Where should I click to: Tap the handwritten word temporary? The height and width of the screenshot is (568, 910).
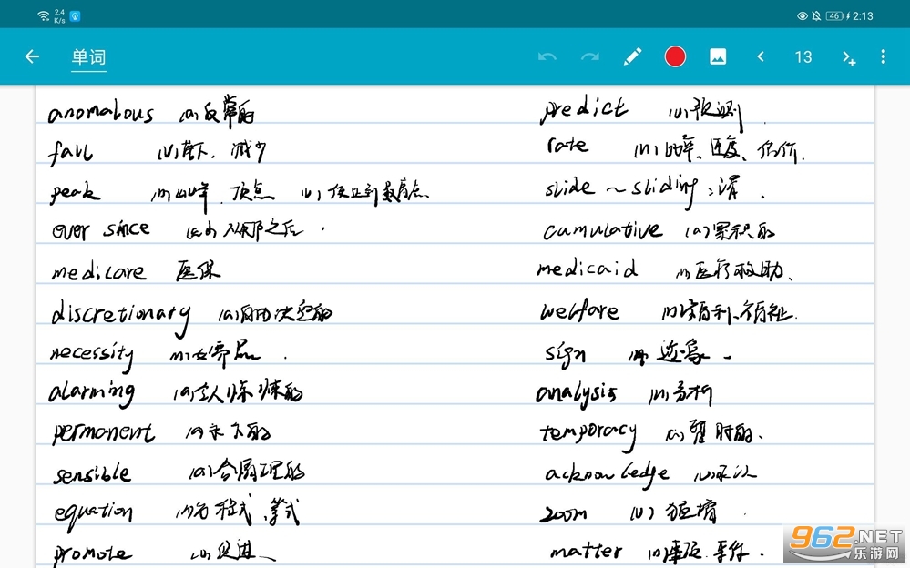coord(588,434)
